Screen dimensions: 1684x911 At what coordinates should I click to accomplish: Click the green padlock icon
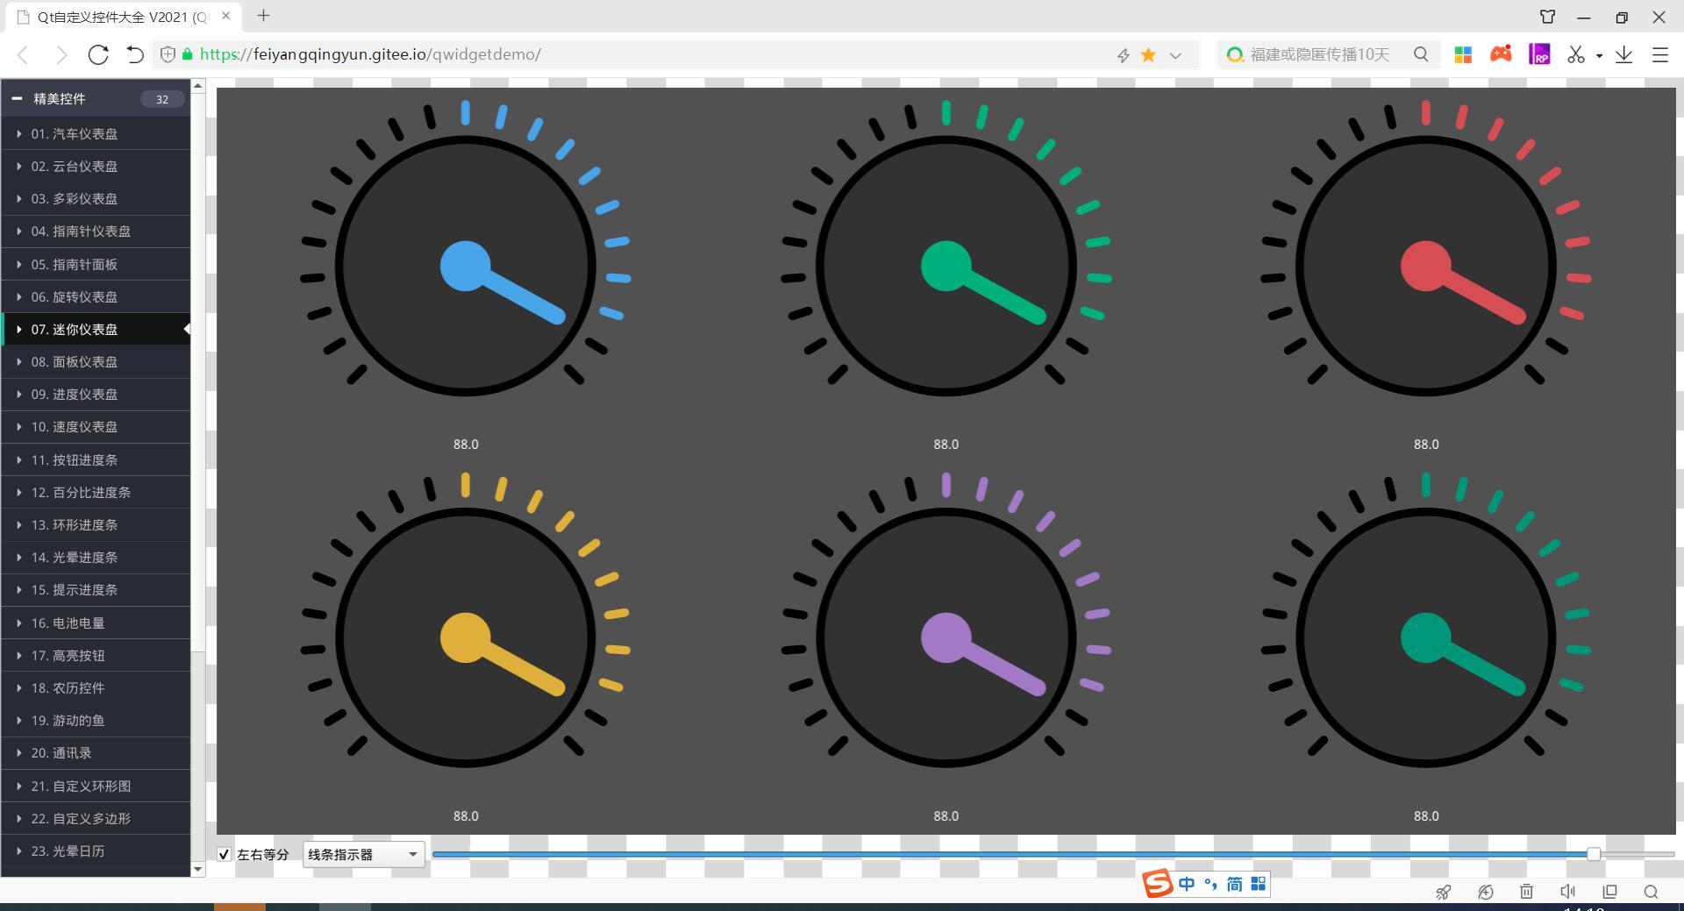(x=187, y=54)
